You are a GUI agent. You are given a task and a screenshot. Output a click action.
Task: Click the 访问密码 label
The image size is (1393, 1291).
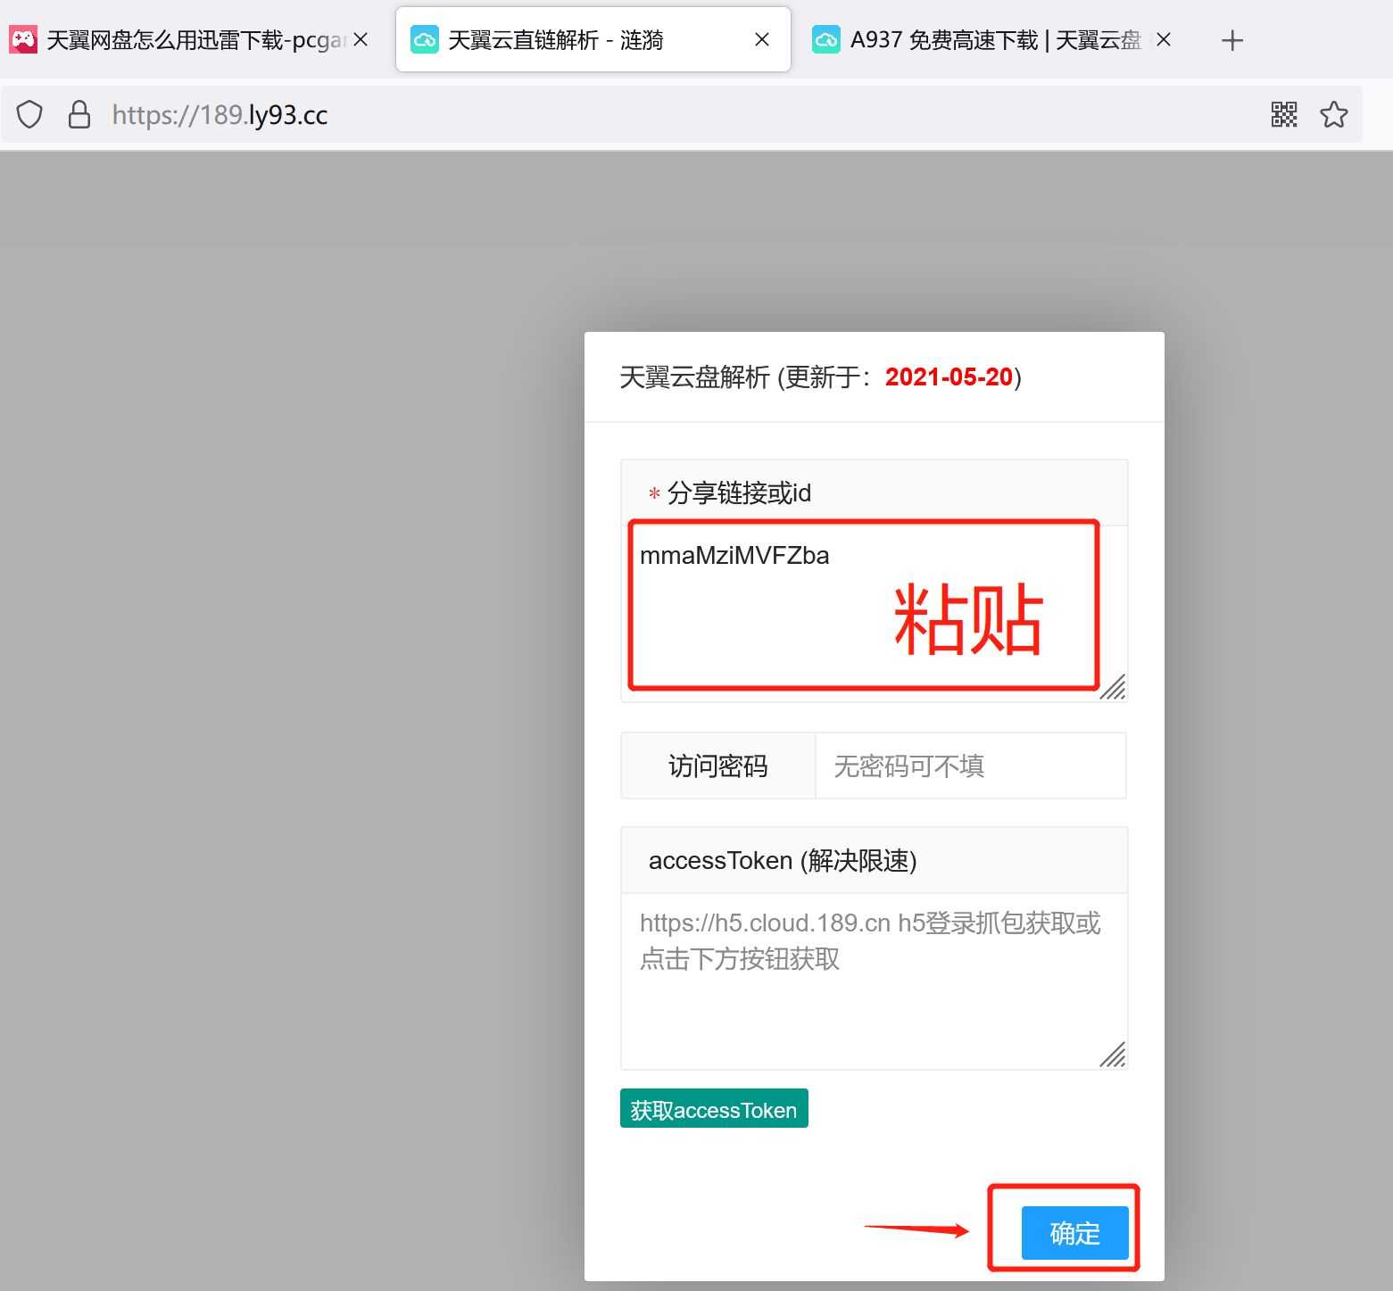[x=718, y=765]
